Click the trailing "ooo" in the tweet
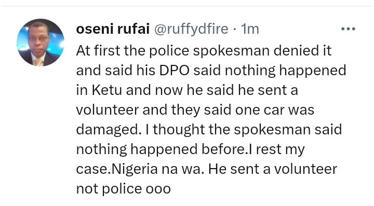The width and height of the screenshot is (374, 206). (158, 189)
